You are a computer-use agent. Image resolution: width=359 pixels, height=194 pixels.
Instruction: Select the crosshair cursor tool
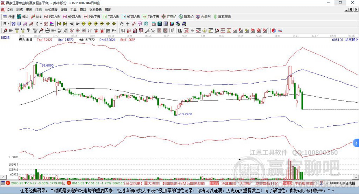128,24
